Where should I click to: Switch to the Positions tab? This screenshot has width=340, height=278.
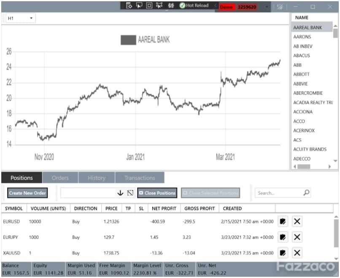click(x=22, y=178)
